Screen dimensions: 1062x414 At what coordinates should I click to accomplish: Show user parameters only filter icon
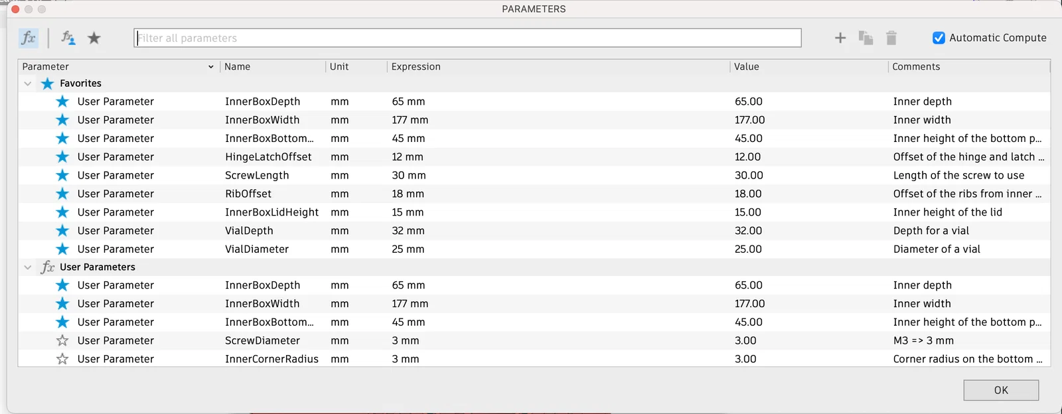pyautogui.click(x=68, y=38)
